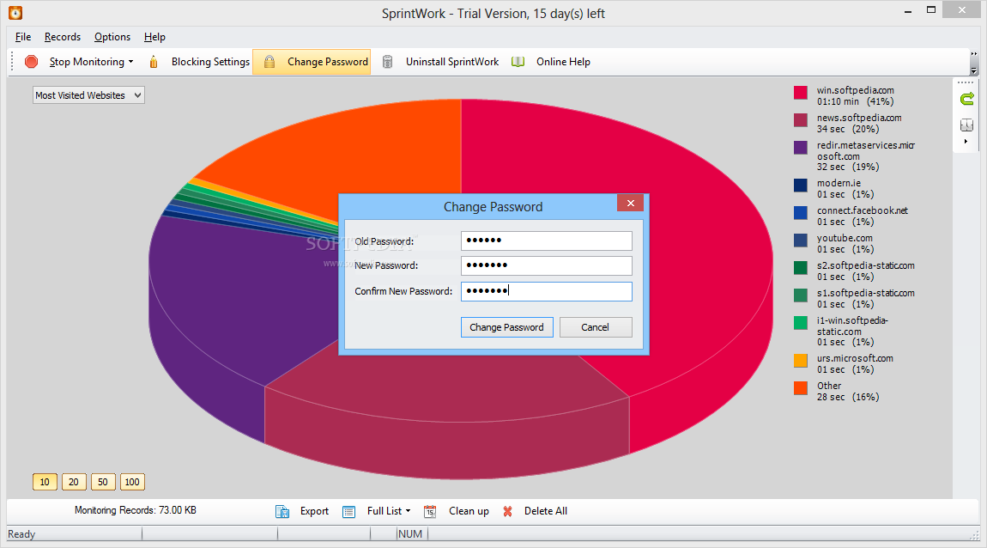987x548 pixels.
Task: Click the Clean up label
Action: tap(469, 511)
